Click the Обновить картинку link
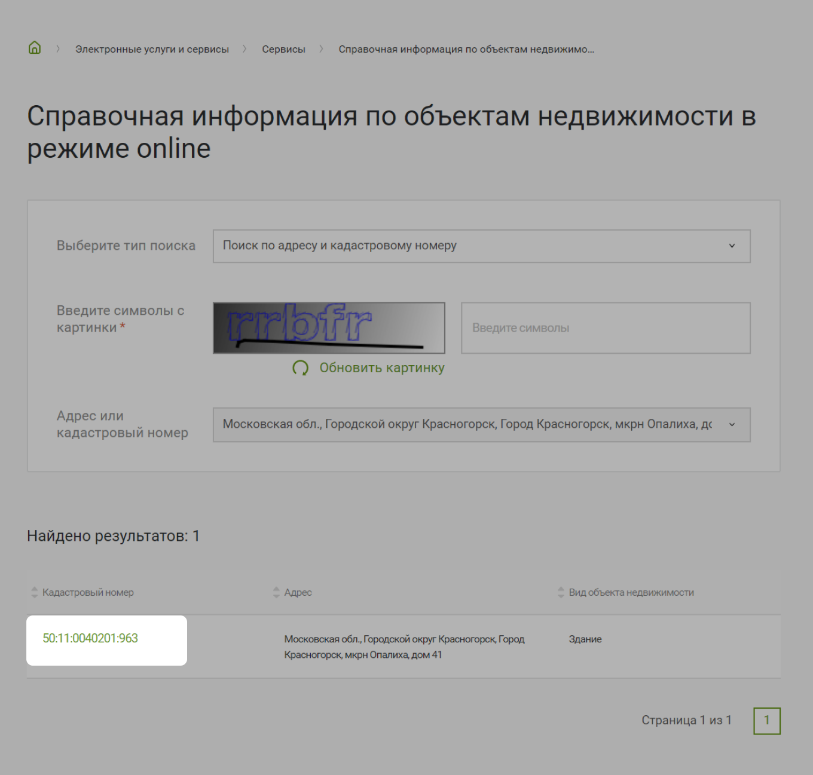The height and width of the screenshot is (775, 813). (x=382, y=368)
